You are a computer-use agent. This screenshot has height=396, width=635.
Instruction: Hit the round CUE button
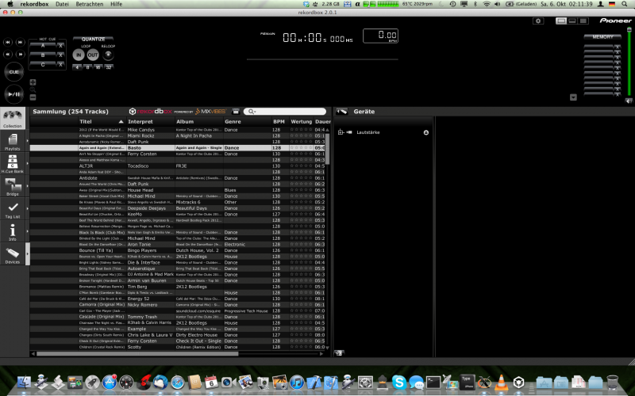13,72
